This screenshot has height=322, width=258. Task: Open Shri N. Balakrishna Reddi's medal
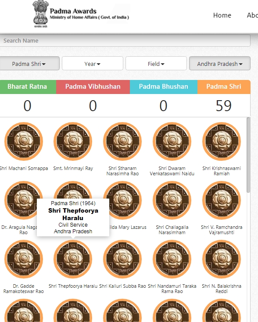(222, 259)
